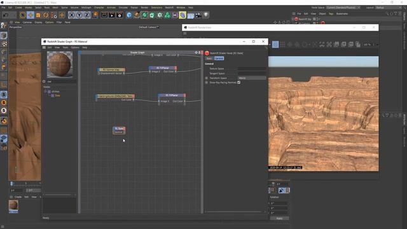Open Material Manager Create menu
Screen dimensions: 407x229
tap(18, 197)
